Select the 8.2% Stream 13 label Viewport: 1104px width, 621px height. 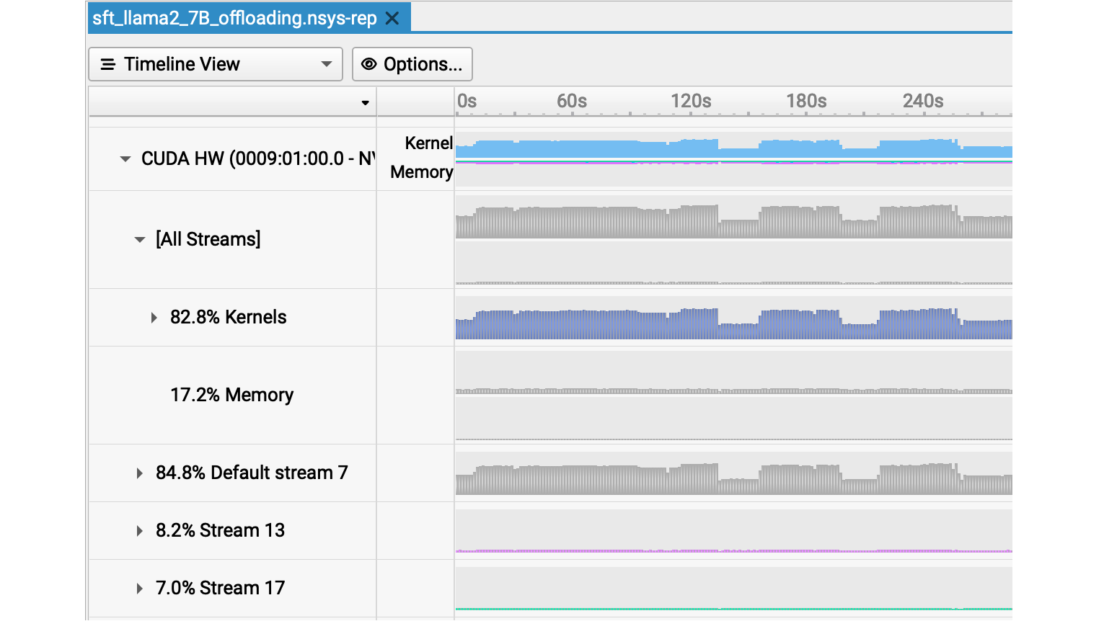[220, 530]
